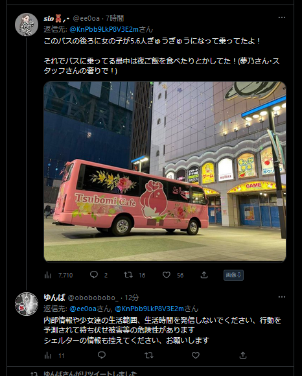Open the reply icon on sio's tweet
302x376 pixels.
point(94,275)
